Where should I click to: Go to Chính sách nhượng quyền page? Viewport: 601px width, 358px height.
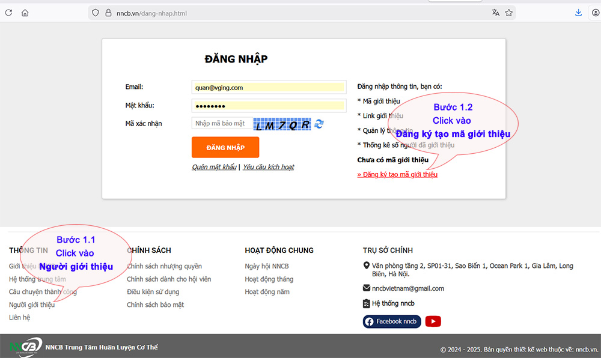point(164,266)
